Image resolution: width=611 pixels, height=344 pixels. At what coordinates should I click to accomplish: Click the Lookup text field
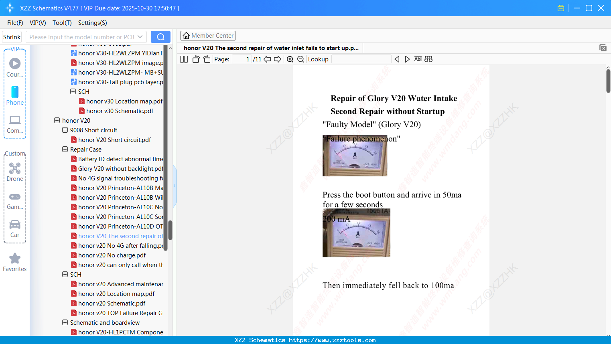(x=361, y=59)
